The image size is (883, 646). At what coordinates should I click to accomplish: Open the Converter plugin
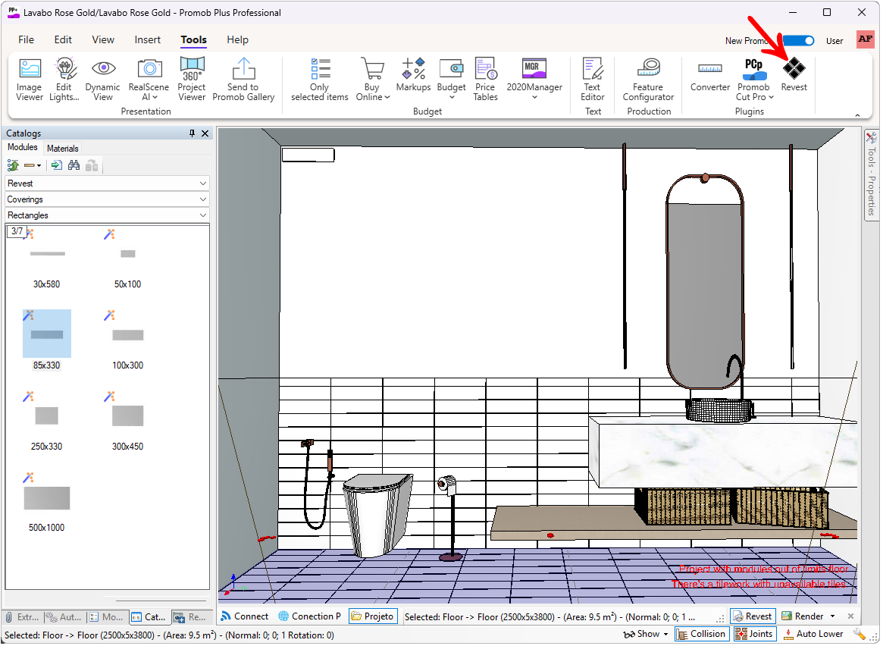710,75
